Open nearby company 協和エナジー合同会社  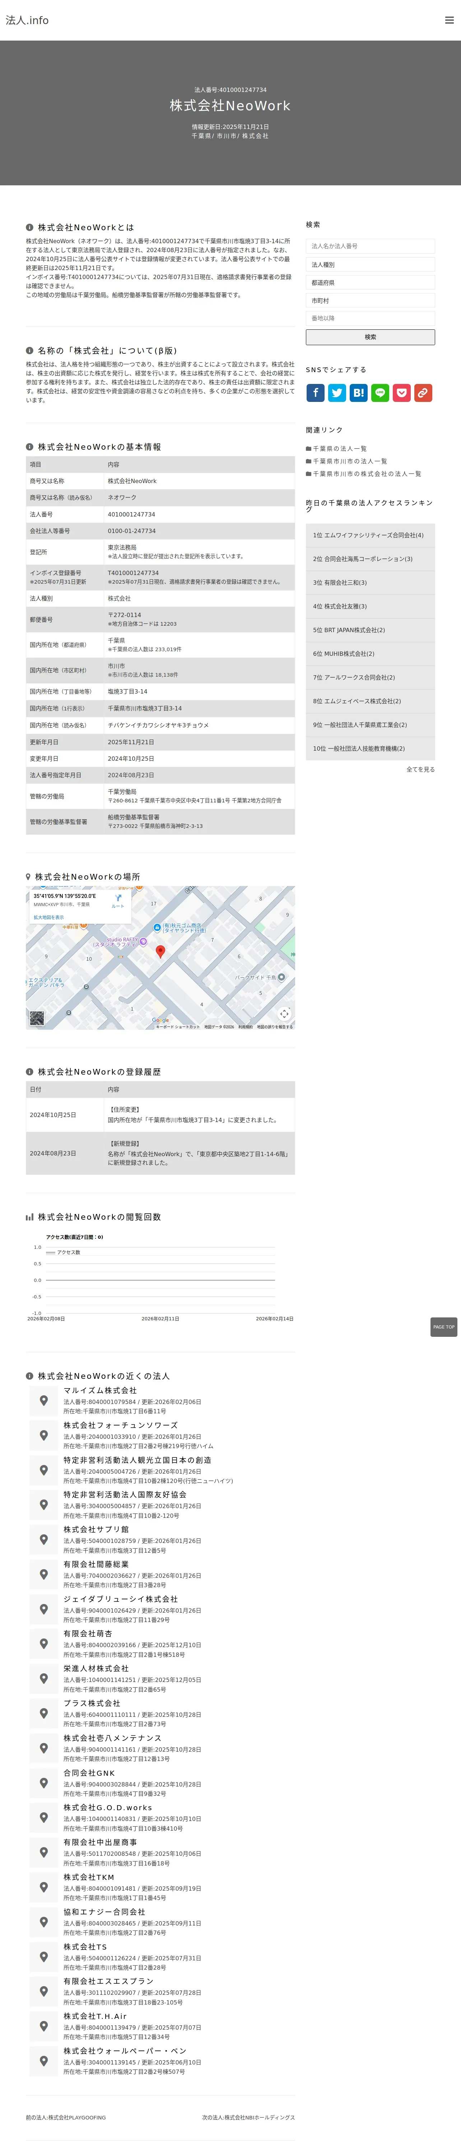pyautogui.click(x=104, y=1911)
